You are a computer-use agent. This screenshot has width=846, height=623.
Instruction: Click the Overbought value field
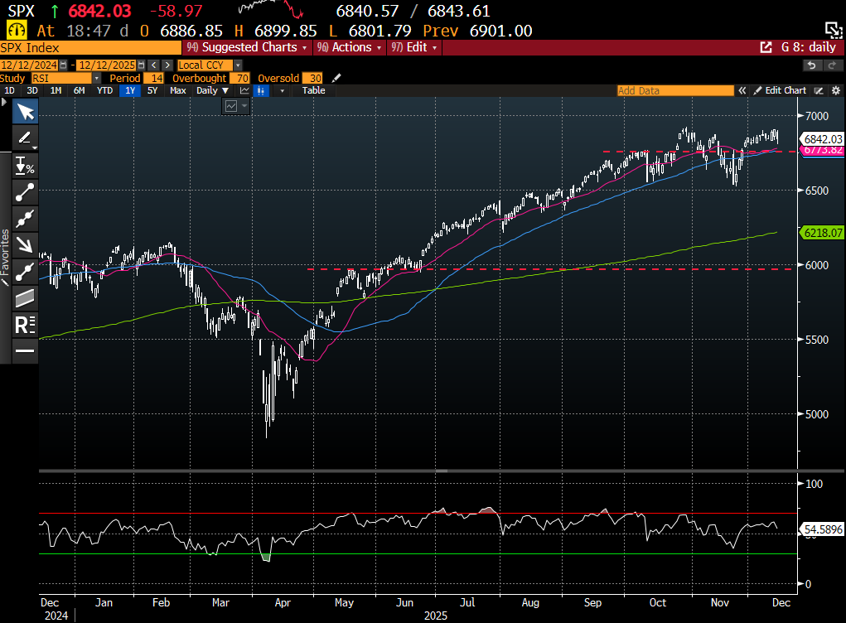(241, 78)
